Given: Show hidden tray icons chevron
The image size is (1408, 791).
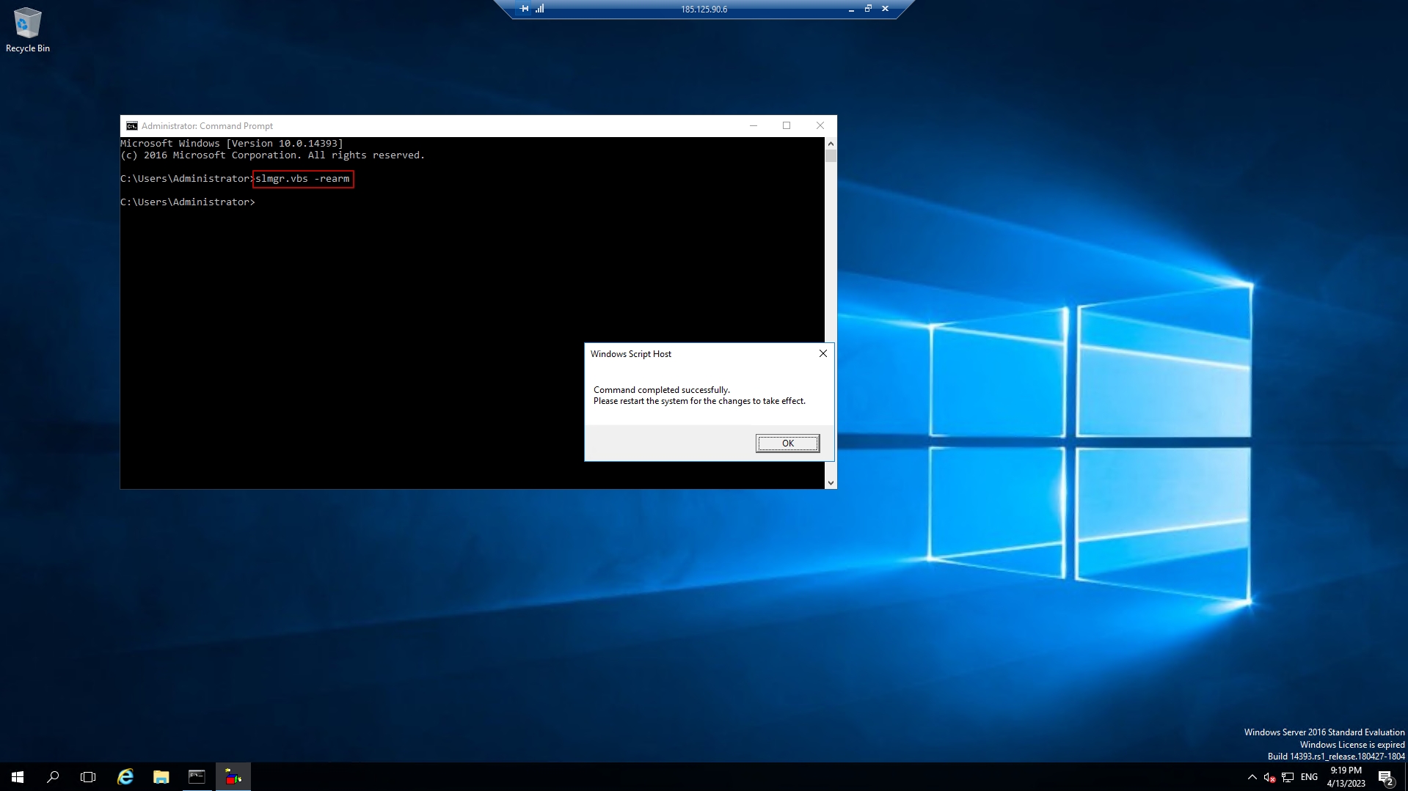Looking at the screenshot, I should (x=1252, y=777).
